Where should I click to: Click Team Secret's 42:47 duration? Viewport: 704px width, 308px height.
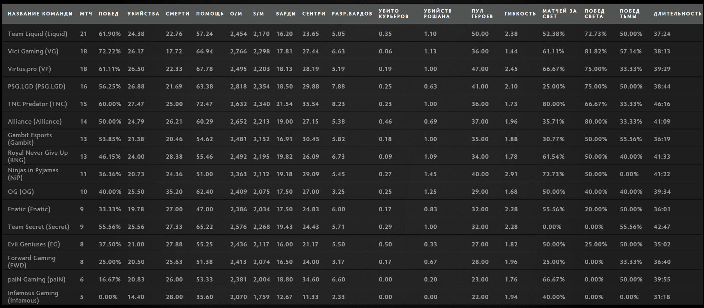click(662, 227)
